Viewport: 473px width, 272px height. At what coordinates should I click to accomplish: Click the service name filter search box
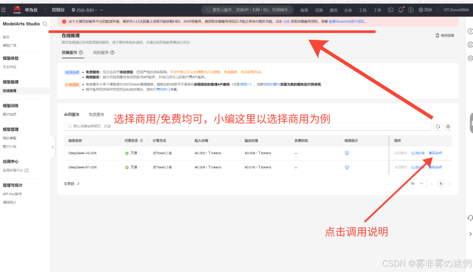tap(248, 126)
